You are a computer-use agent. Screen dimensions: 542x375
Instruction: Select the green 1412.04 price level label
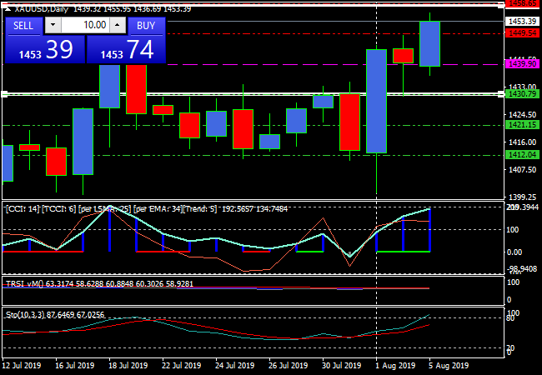(x=522, y=155)
